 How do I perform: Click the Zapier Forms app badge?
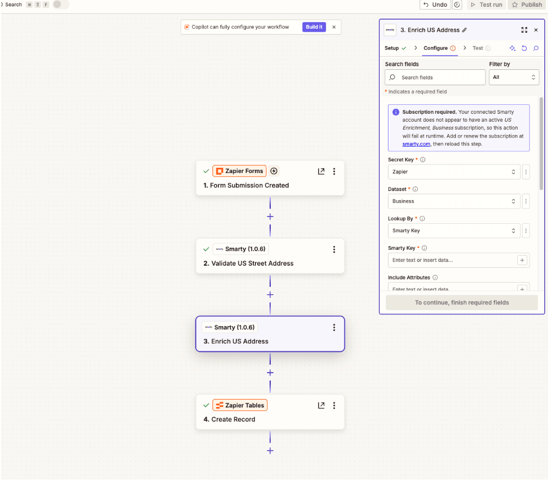[x=240, y=171]
